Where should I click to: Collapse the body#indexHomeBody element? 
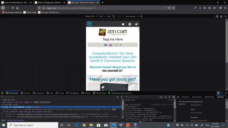(3, 107)
